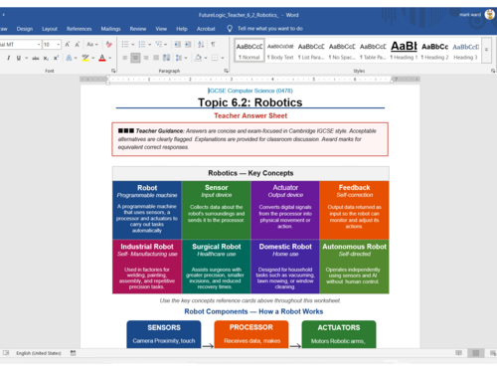Apply yellow text highlight color
This screenshot has height=373, width=497.
pos(85,58)
